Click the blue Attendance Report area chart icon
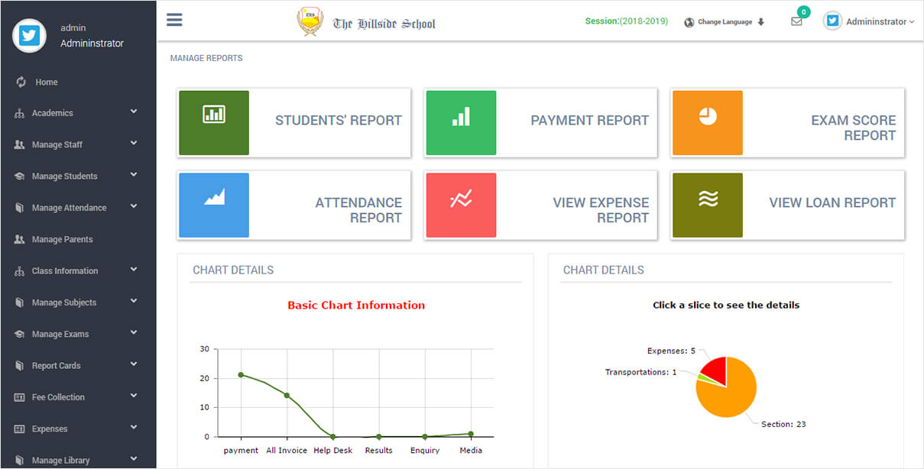Screen dimensions: 924x469 tap(214, 205)
